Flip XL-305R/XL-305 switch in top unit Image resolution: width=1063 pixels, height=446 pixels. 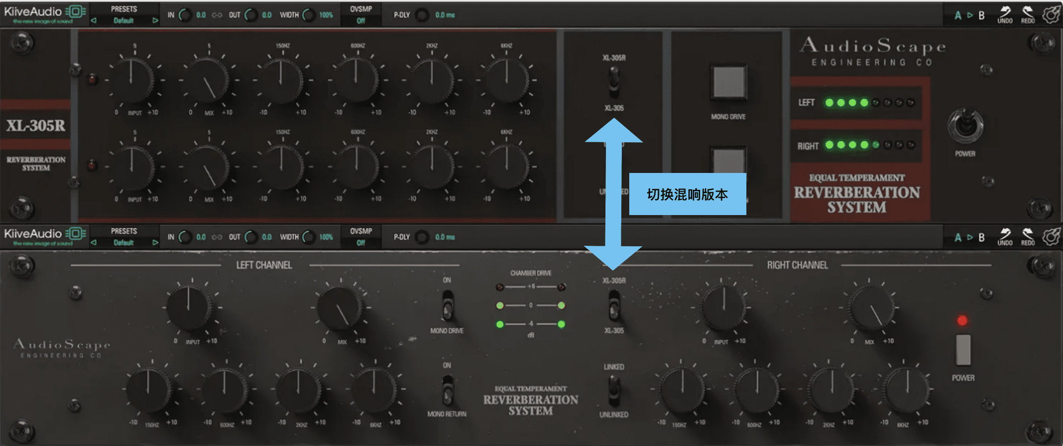614,82
